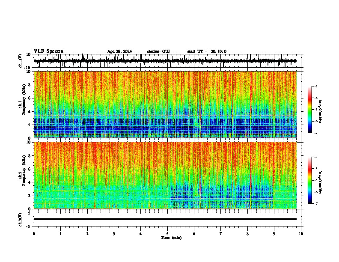Click the "9" tick label on the Time axis
This screenshot has height=262, width=339.
tap(274, 234)
